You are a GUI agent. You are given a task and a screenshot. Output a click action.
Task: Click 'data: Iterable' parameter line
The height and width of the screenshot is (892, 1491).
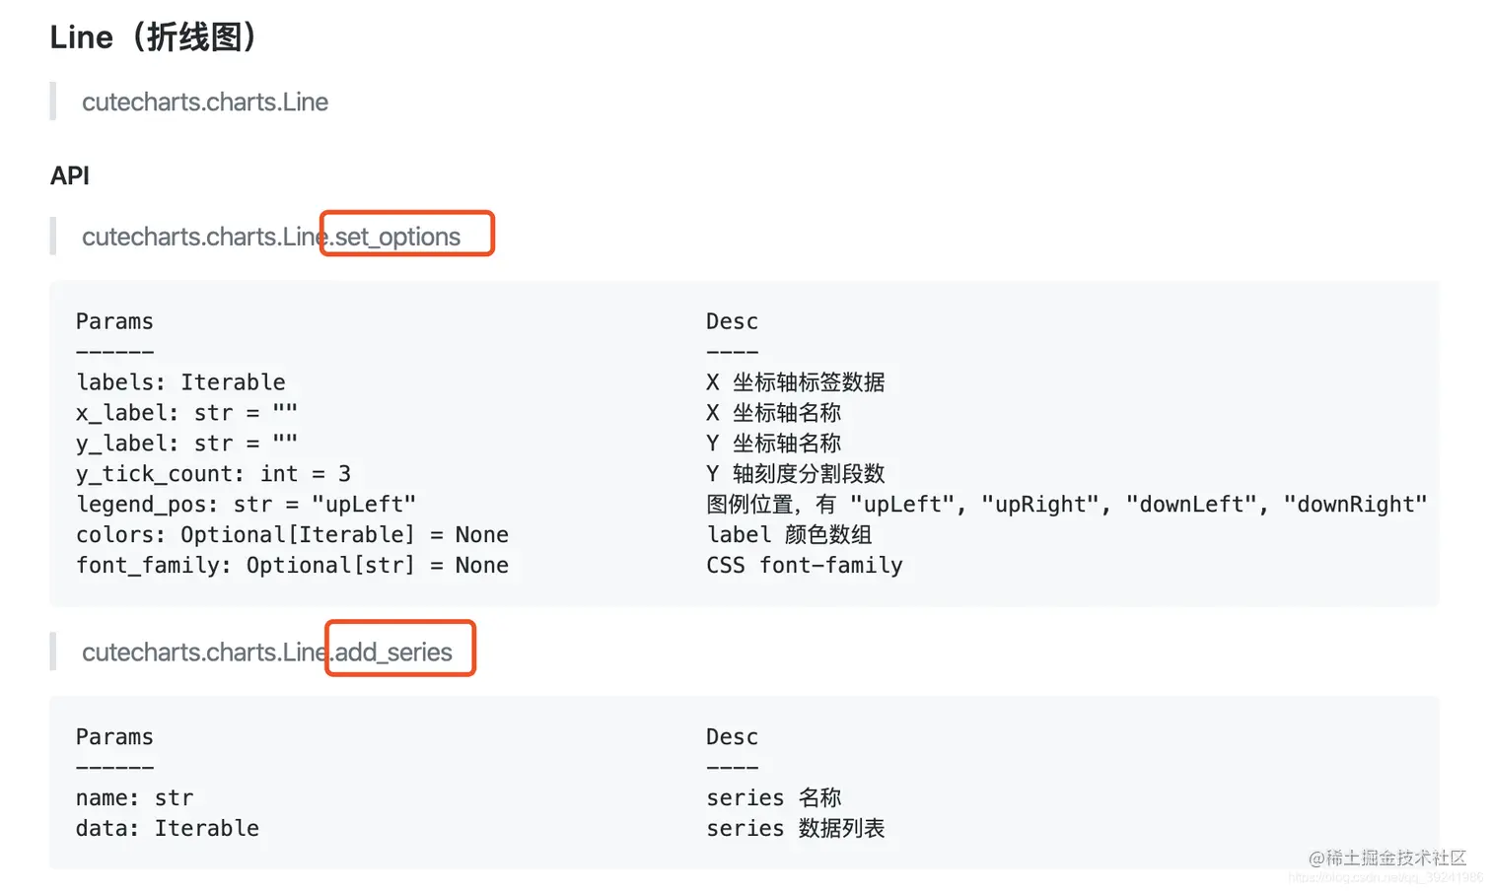pos(168,829)
